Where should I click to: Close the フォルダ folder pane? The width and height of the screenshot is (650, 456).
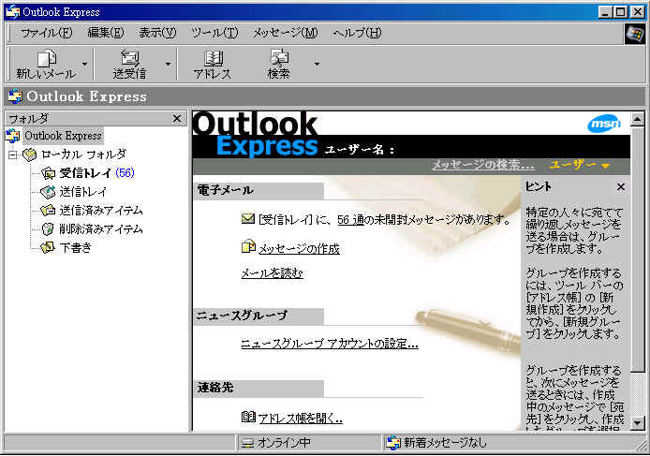[177, 119]
